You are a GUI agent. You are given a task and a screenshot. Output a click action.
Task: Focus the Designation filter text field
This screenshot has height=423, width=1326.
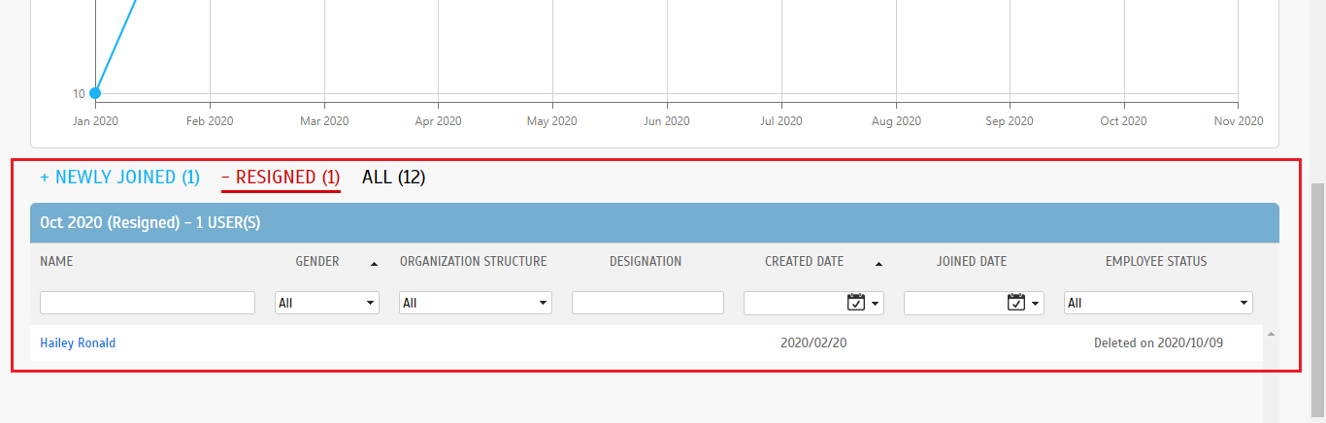(x=647, y=303)
